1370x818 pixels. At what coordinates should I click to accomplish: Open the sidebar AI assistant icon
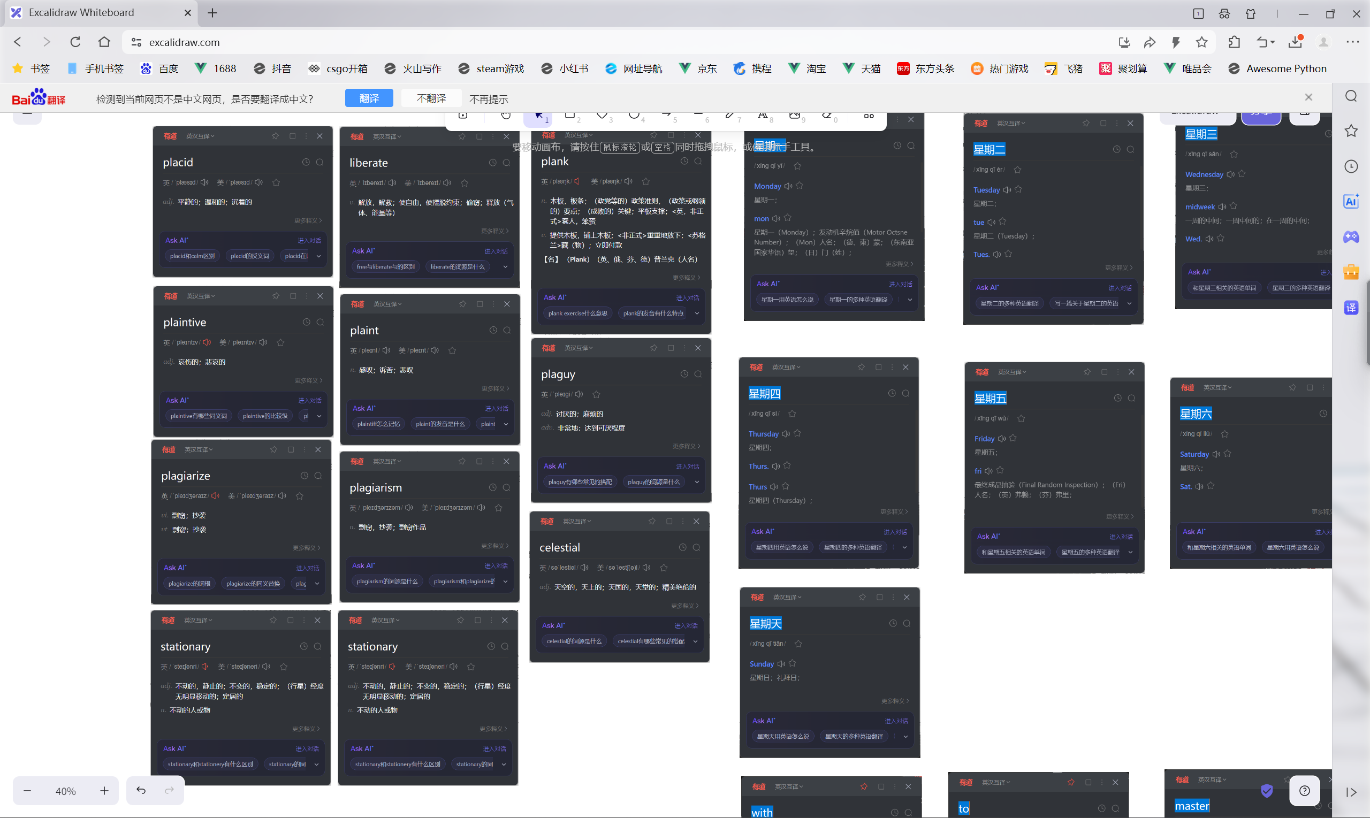click(1351, 201)
